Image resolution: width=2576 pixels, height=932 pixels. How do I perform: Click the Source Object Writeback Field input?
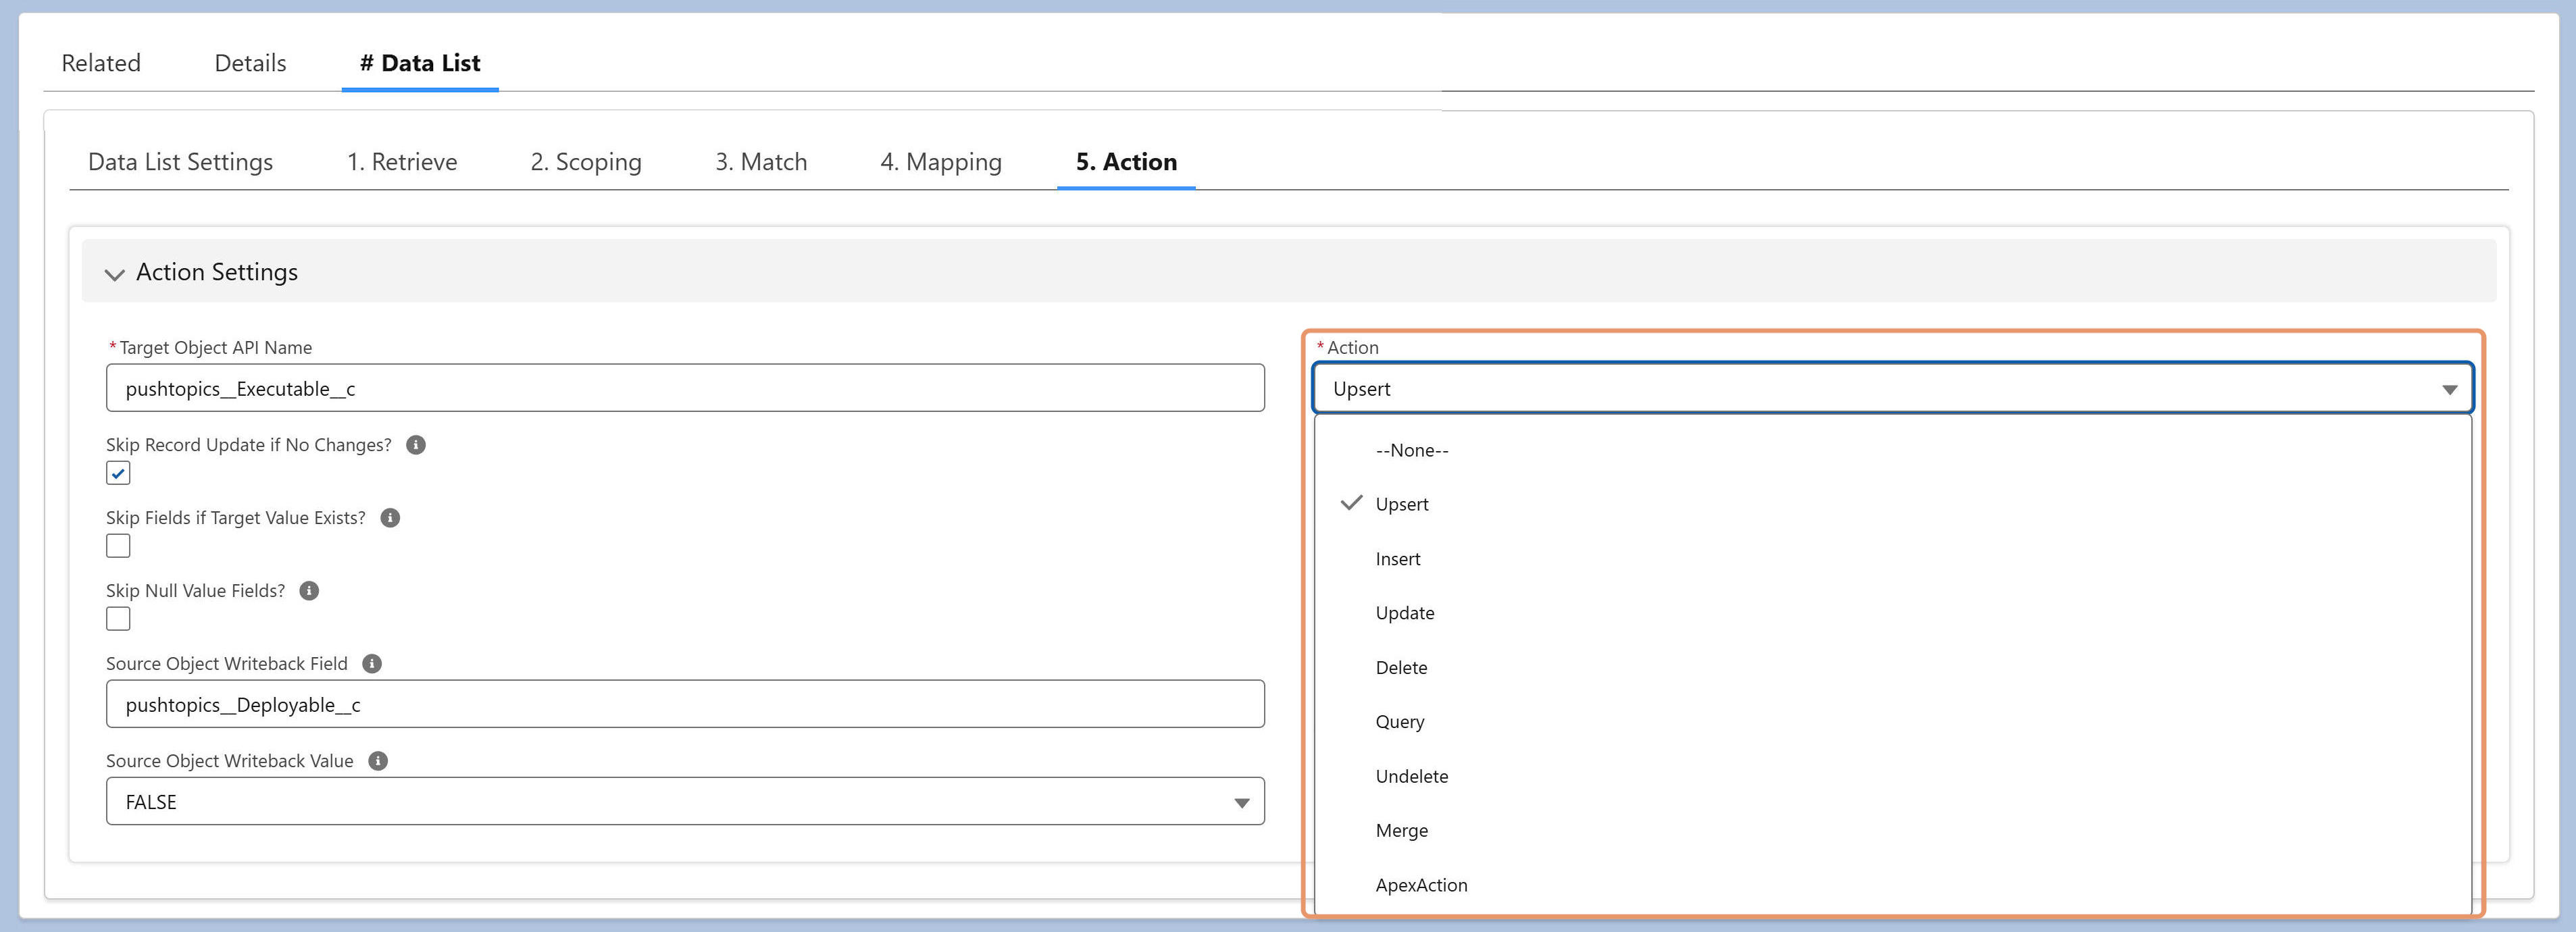[x=685, y=704]
